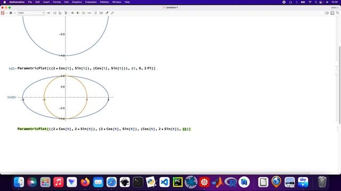Open the Edit menu
Viewport: 341px width, 191px height.
point(37,2)
